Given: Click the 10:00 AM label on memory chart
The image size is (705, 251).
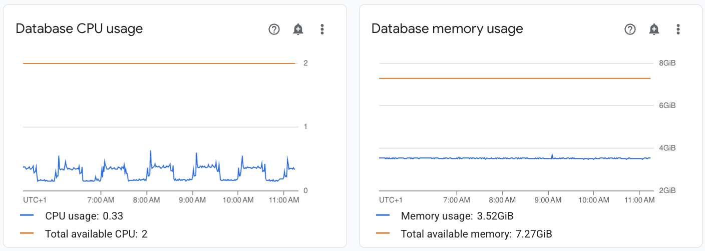Looking at the screenshot, I should [594, 200].
